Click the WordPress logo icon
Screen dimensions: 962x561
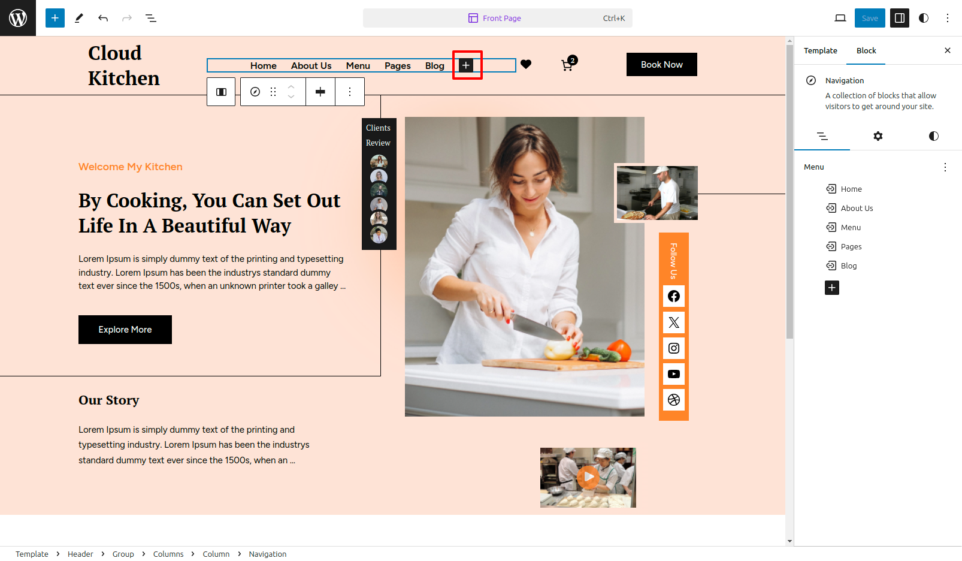(x=18, y=18)
